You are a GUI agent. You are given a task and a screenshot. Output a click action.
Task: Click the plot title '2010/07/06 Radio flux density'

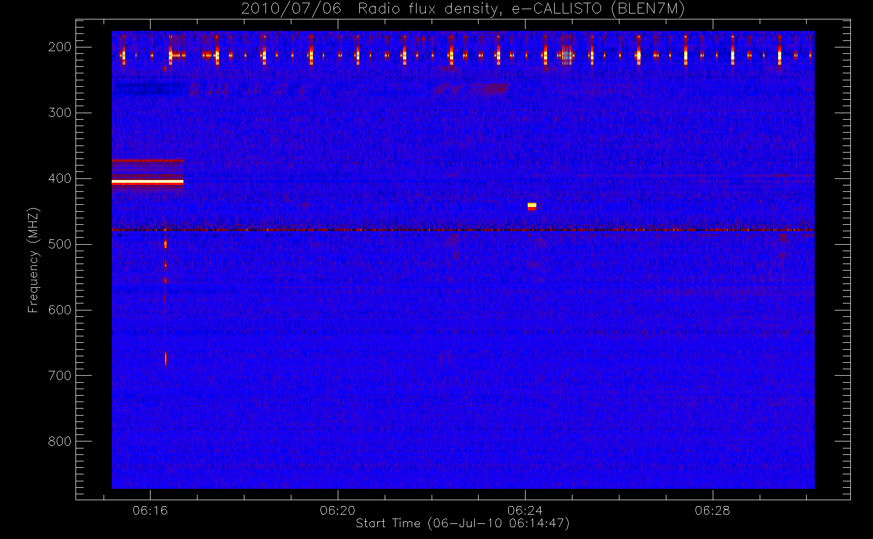462,9
